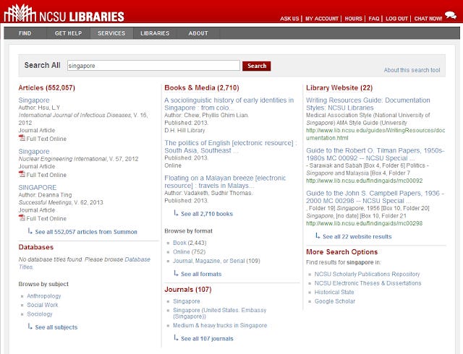The image size is (463, 354).
Task: Start CHAT NOW
Action: pos(428,19)
